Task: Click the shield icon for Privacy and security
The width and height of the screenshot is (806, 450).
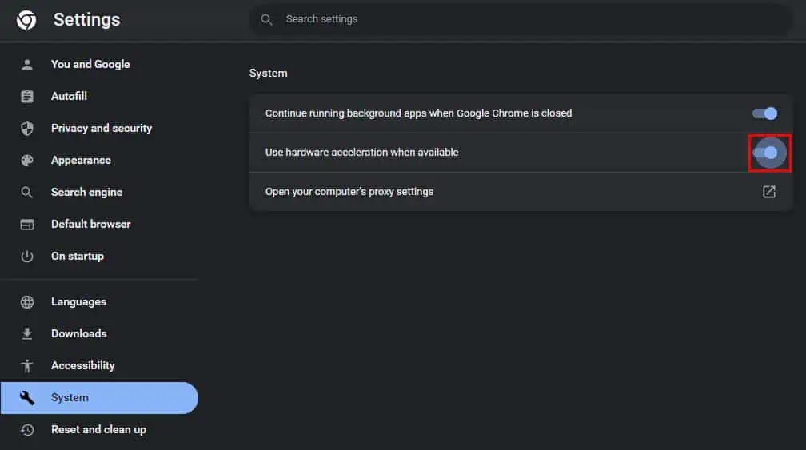Action: (x=27, y=129)
